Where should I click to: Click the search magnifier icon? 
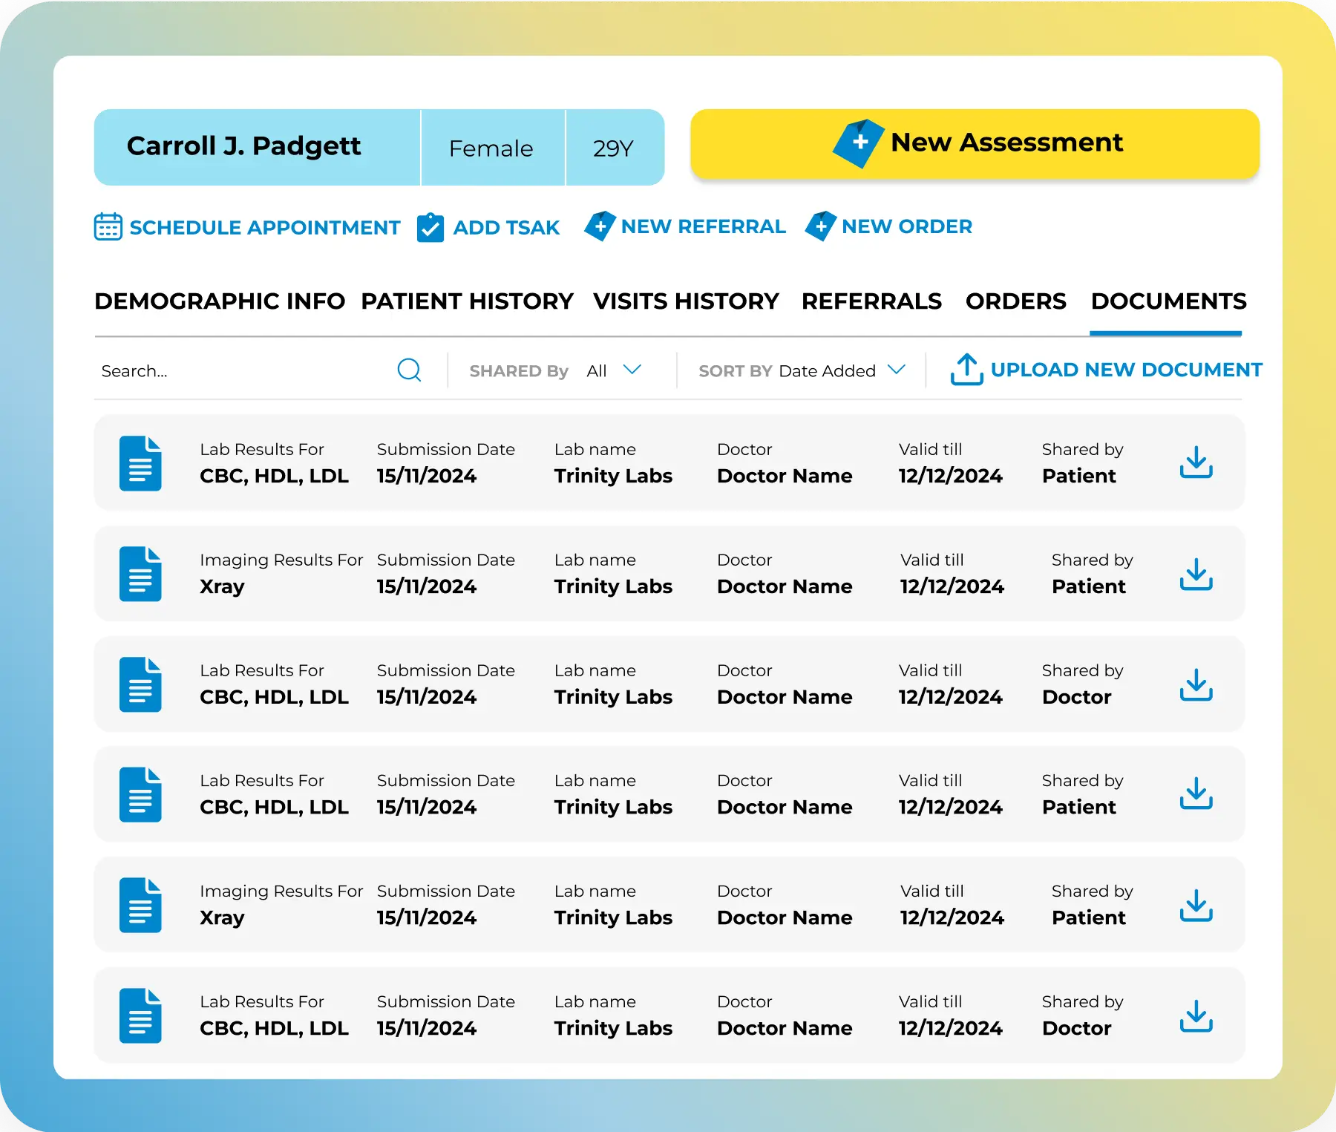pyautogui.click(x=409, y=370)
